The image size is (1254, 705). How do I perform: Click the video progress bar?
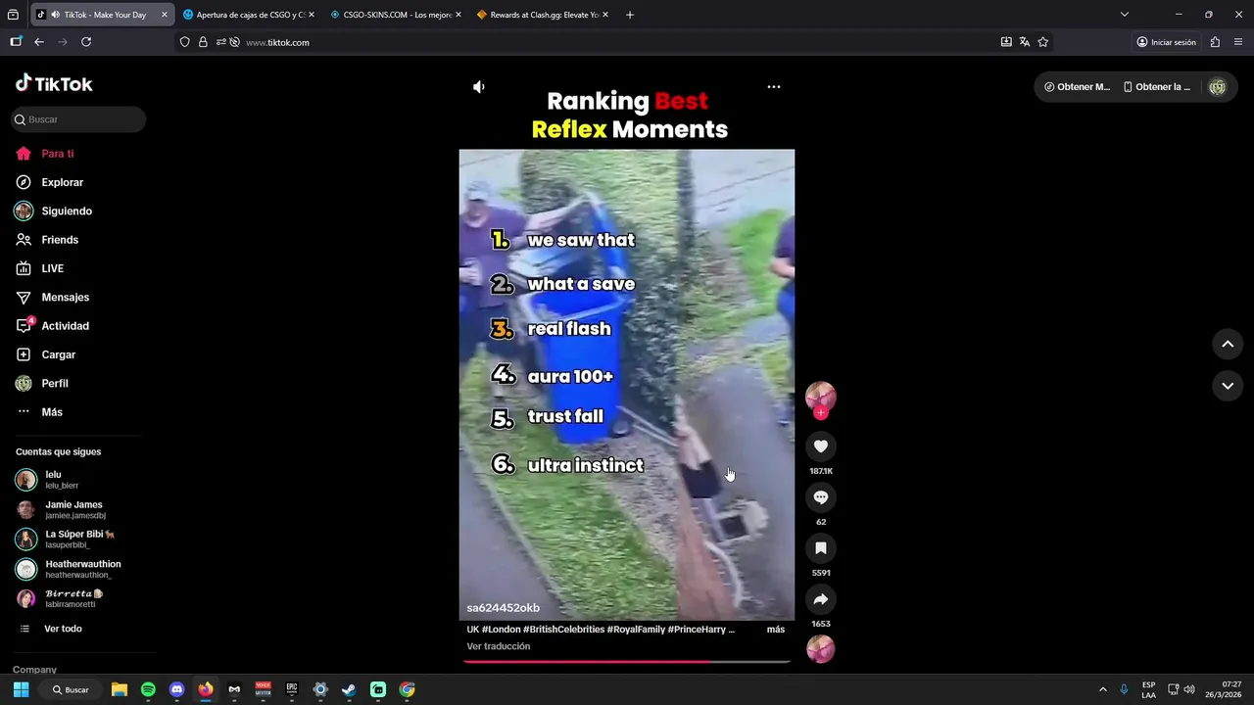pyautogui.click(x=627, y=662)
